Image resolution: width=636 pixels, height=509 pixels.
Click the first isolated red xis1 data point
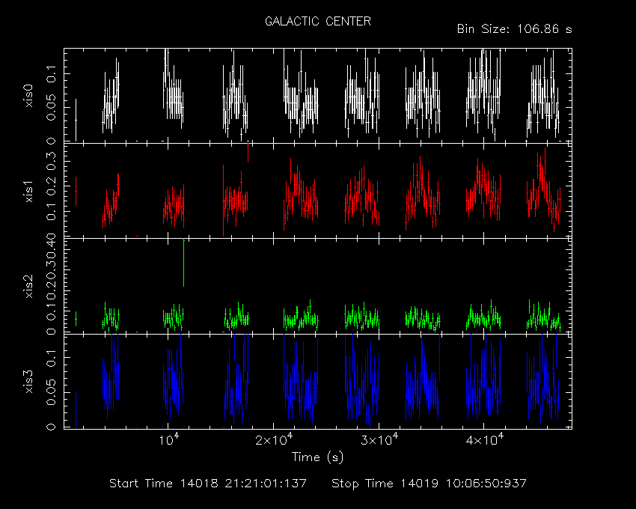[x=76, y=191]
